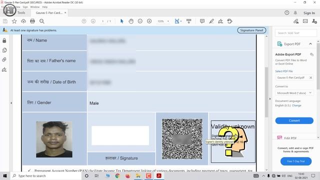The width and height of the screenshot is (320, 180).
Task: Add the file to starred favorites
Action: click(x=14, y=21)
